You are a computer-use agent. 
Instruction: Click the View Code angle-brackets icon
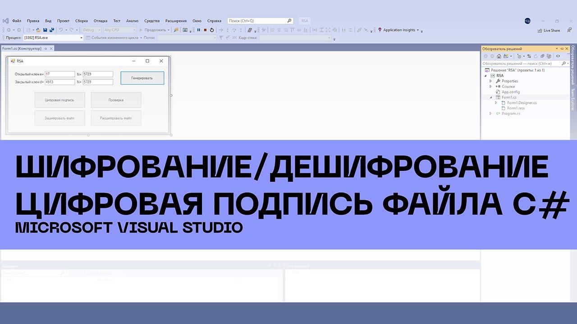[558, 56]
